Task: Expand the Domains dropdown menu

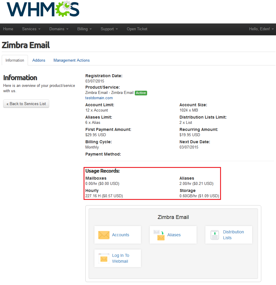Action: (59, 29)
